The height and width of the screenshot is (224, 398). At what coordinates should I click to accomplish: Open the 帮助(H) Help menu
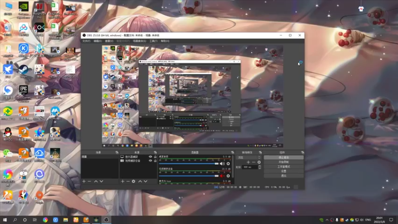click(165, 41)
